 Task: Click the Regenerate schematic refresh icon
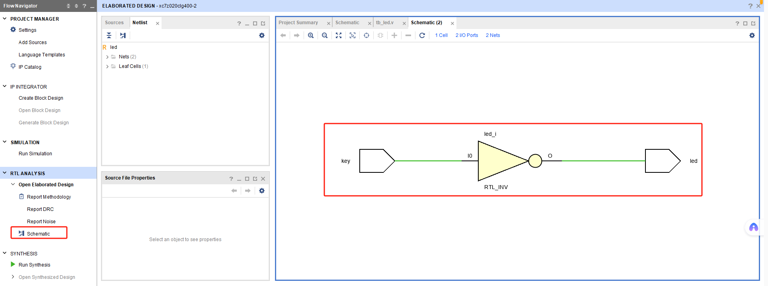pyautogui.click(x=422, y=35)
